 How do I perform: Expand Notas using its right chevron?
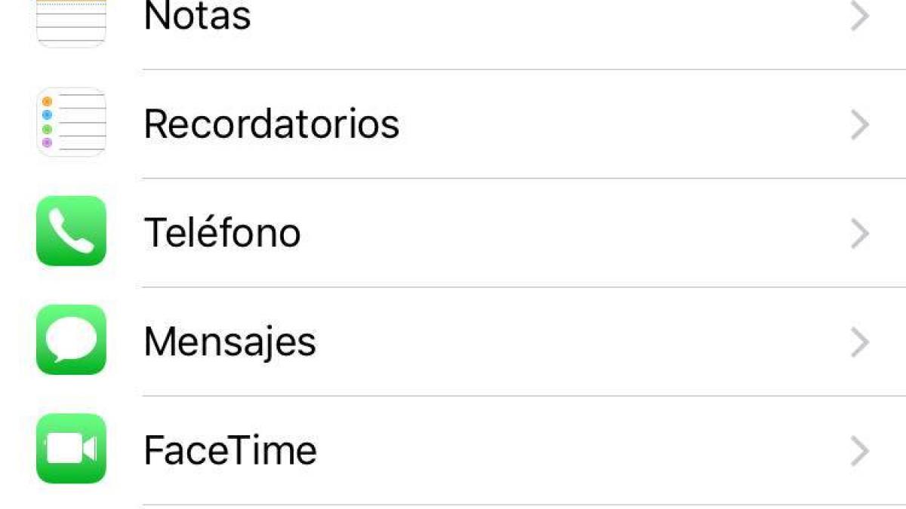[x=859, y=16]
